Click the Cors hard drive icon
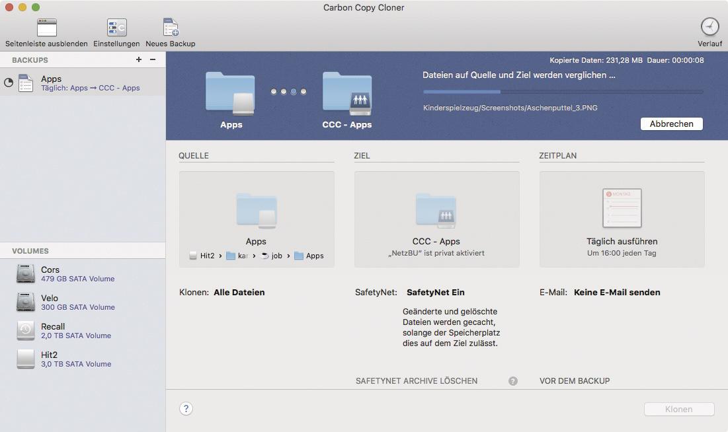728x432 pixels. click(x=26, y=273)
